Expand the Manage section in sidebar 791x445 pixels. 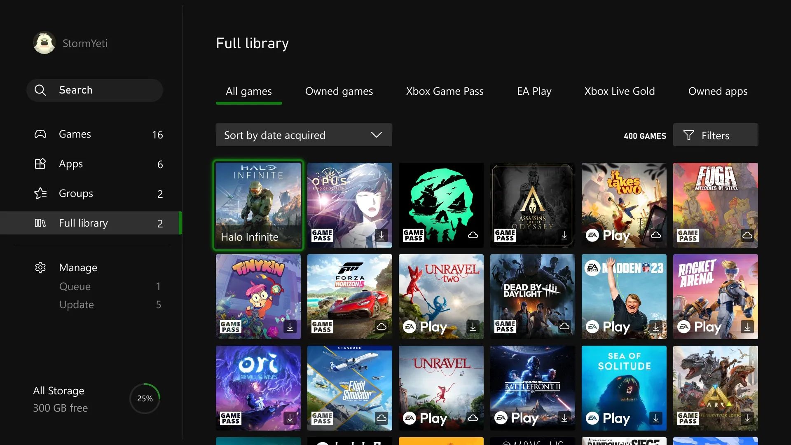(78, 267)
